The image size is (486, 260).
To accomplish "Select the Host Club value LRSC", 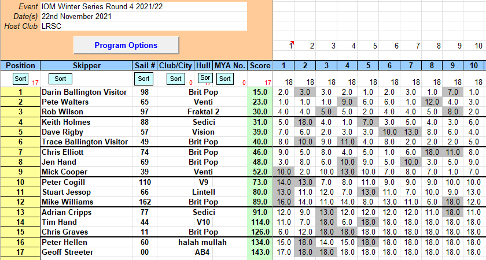I will [x=143, y=26].
